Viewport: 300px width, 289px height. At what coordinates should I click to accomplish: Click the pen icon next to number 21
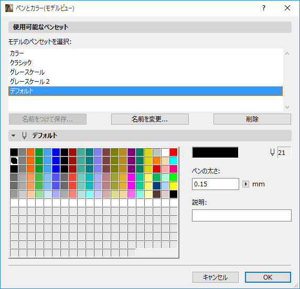[272, 152]
